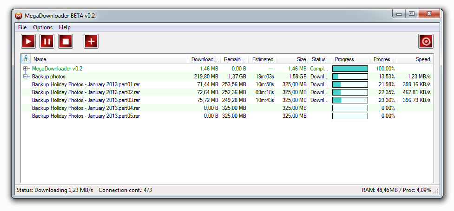Sort by the Speed column header
This screenshot has width=454, height=211.
(x=415, y=59)
